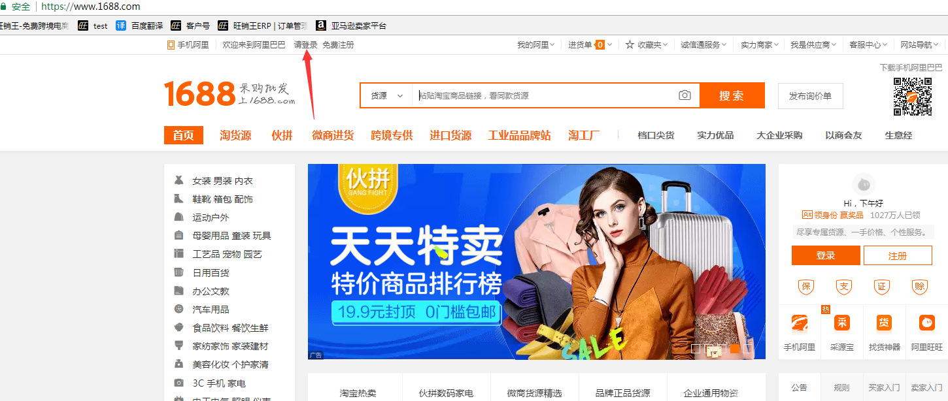948x401 pixels.
Task: Open the 旺销王ERP 订单管理 bookmark
Action: [263, 25]
